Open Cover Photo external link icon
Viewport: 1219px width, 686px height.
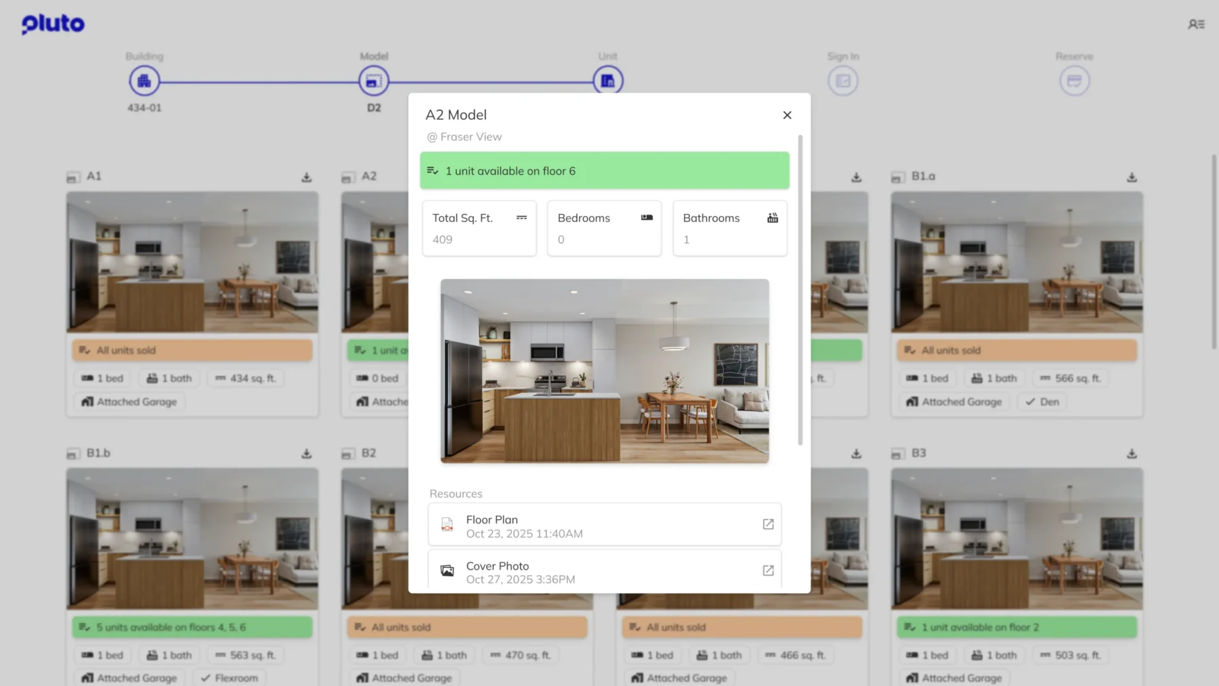(768, 571)
